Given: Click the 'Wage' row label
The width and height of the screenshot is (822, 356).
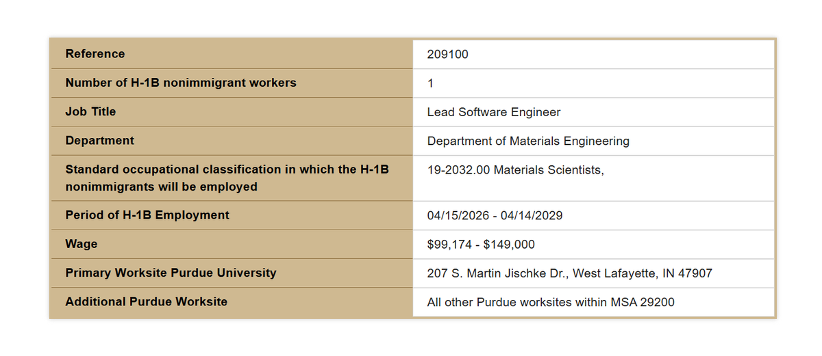Looking at the screenshot, I should (82, 244).
